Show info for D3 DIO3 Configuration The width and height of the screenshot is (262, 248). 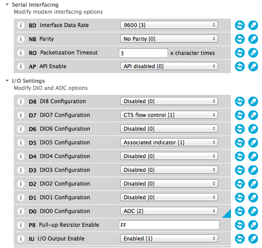click(x=21, y=170)
